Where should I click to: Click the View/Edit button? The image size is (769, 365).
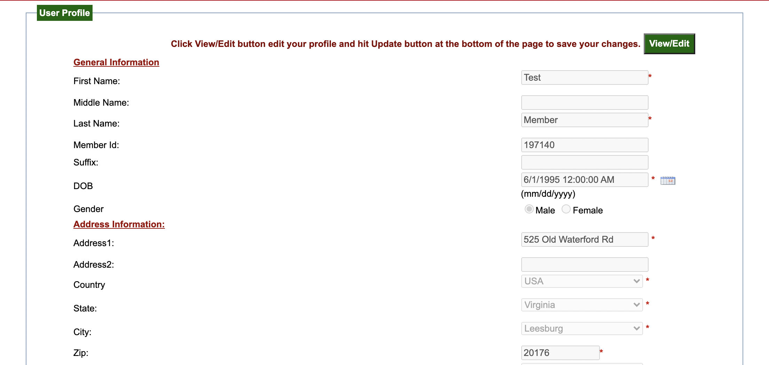click(669, 44)
